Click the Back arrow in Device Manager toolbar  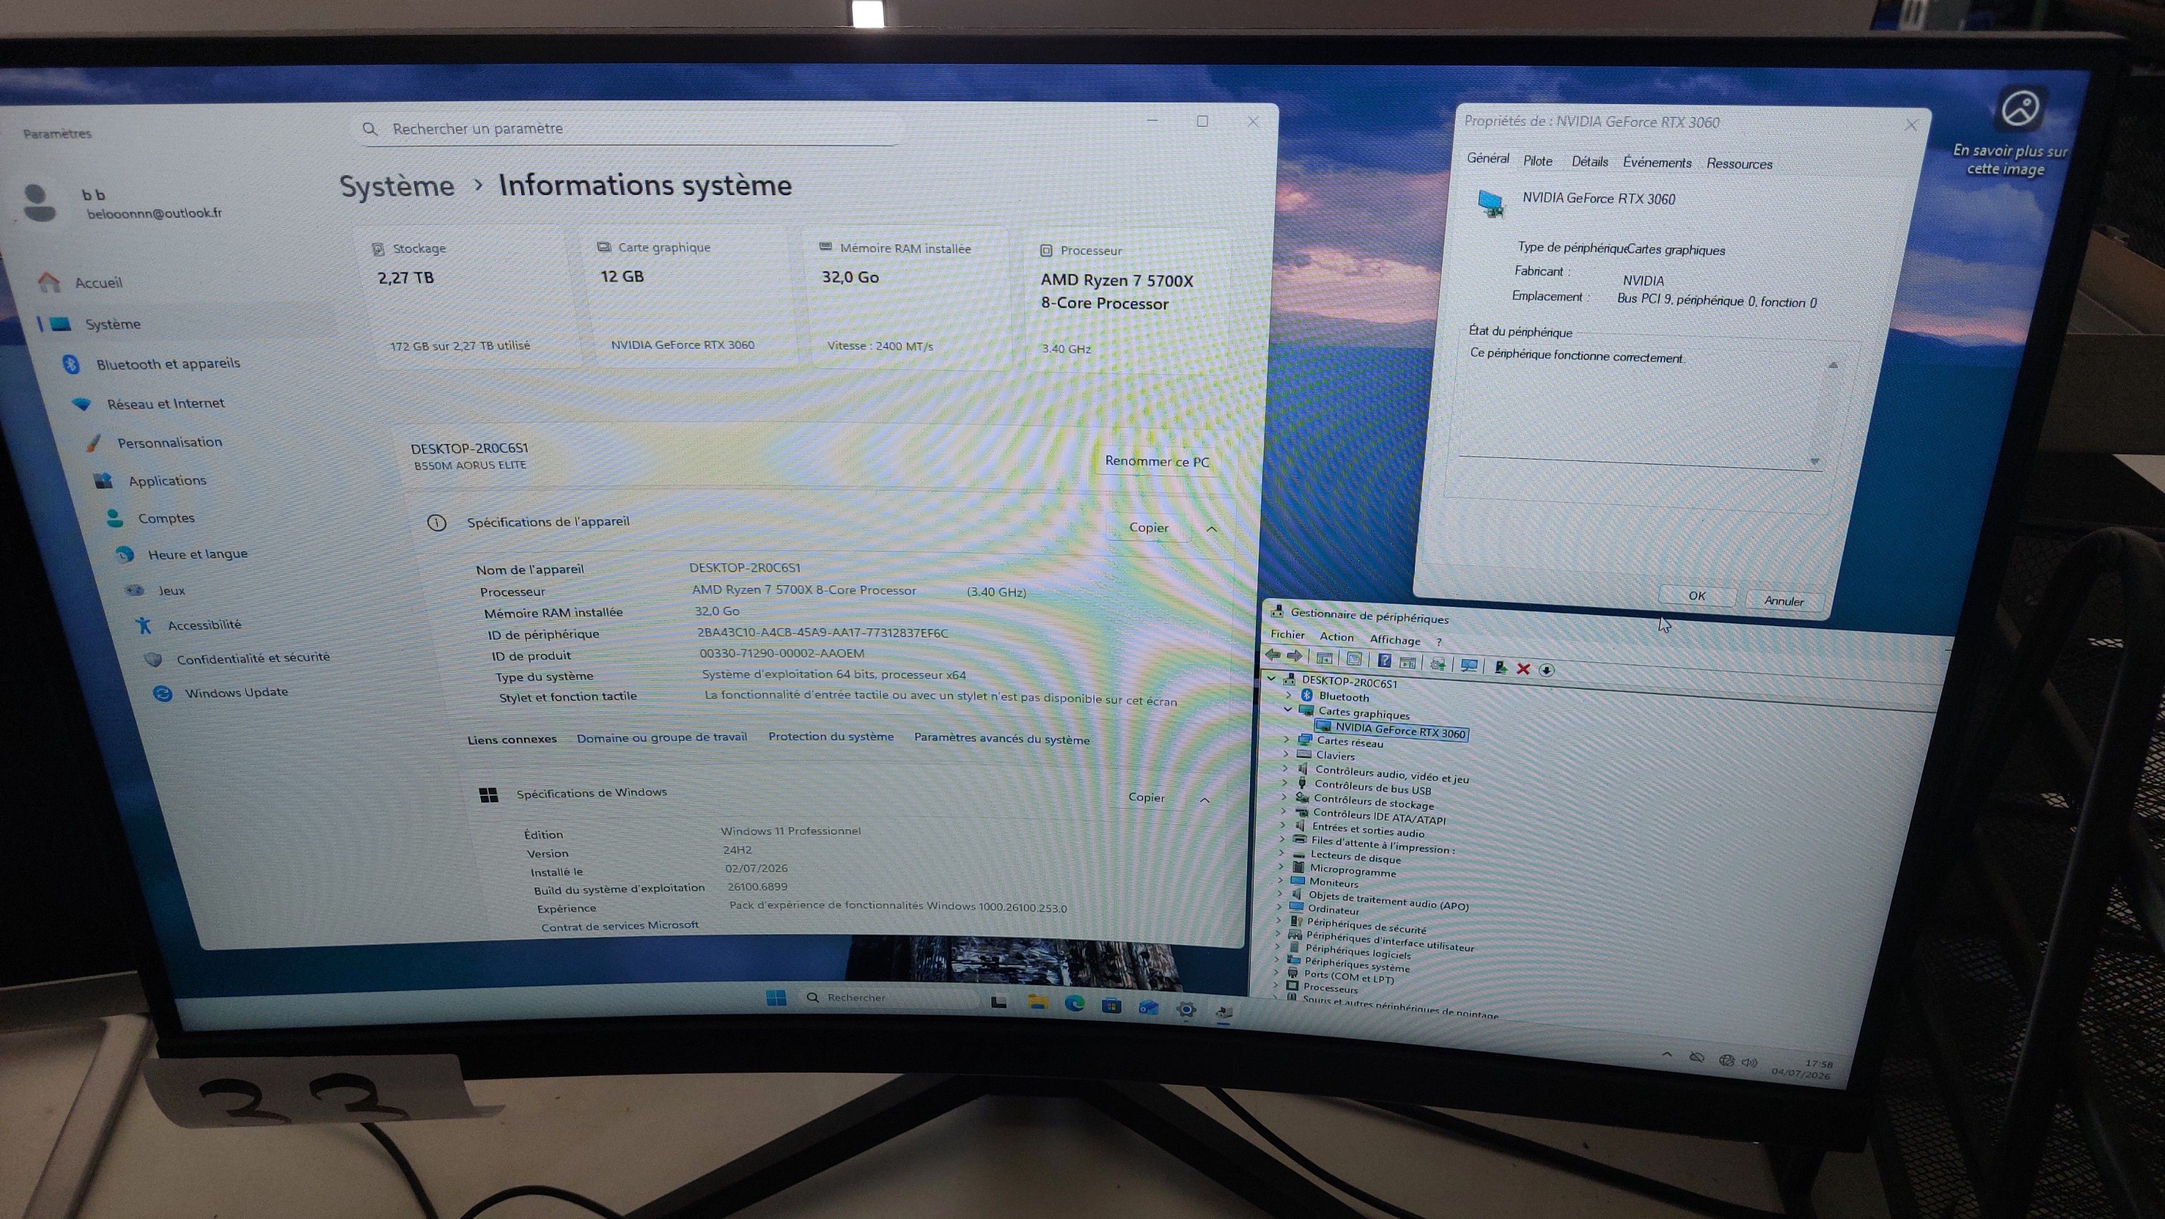[x=1273, y=655]
